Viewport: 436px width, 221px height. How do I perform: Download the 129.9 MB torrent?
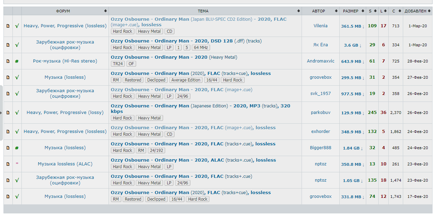click(x=353, y=113)
